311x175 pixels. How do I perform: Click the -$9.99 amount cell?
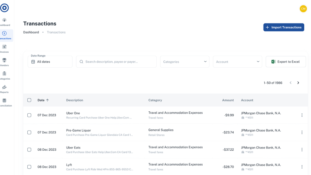(229, 115)
